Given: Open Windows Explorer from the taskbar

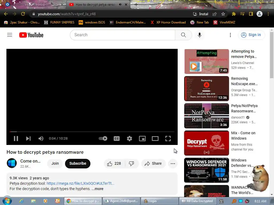Looking at the screenshot, I should pyautogui.click(x=33, y=201).
